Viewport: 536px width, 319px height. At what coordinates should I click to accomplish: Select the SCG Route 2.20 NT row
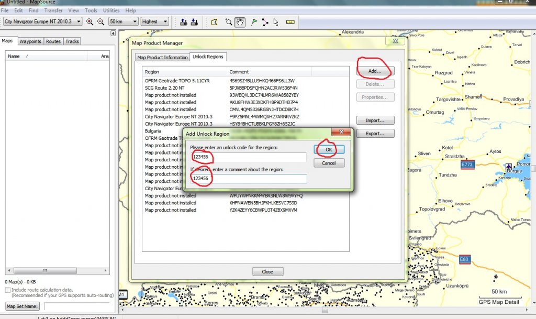164,88
